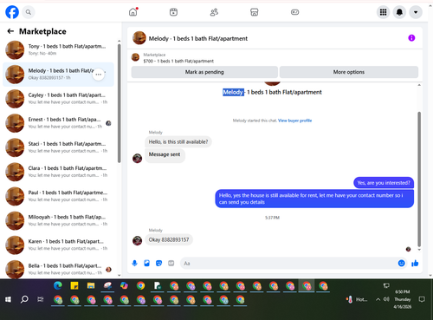Screen dimensions: 433x320
Task: Click the "Okay 8382893157" message bubble
Action: tap(169, 239)
